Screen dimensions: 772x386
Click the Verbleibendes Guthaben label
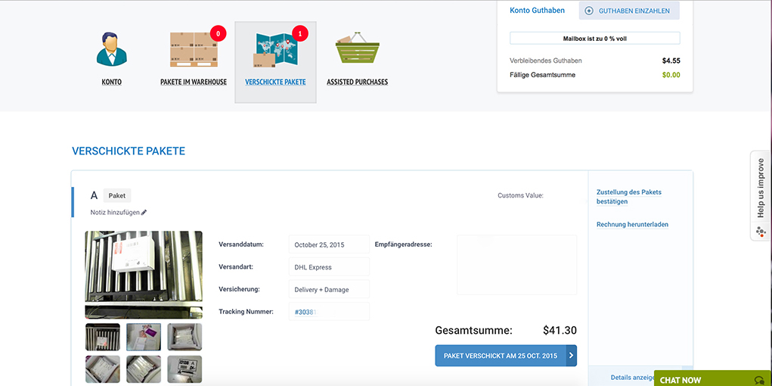546,61
